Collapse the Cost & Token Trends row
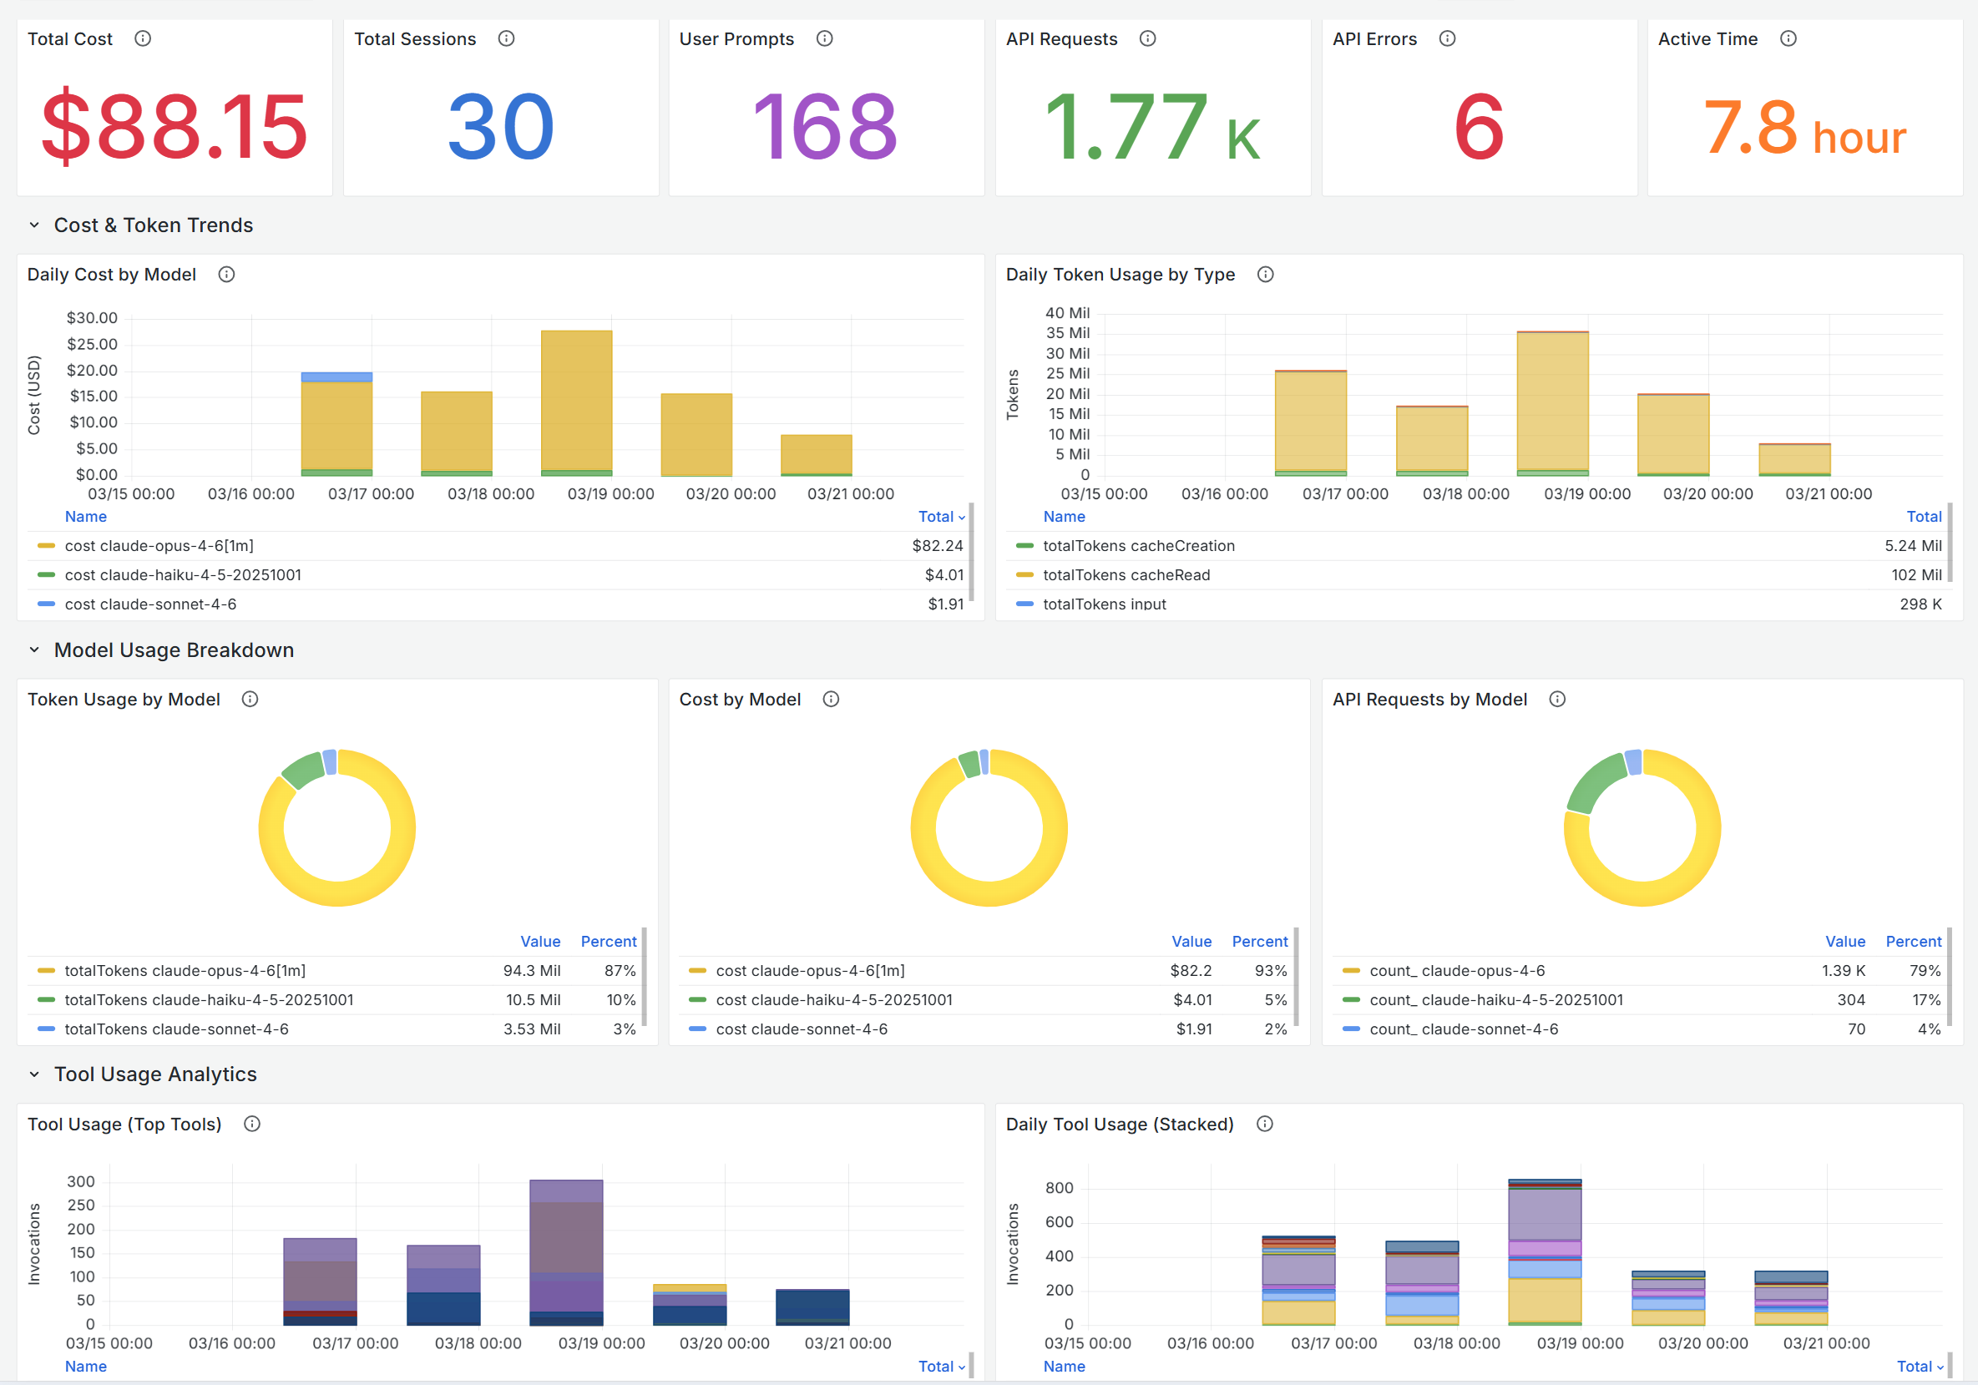The width and height of the screenshot is (1978, 1385). point(34,225)
